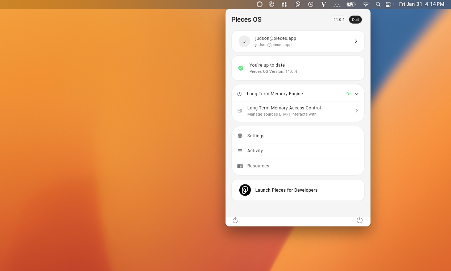Click the Long-Term Memory Engine power icon
The width and height of the screenshot is (451, 271).
point(239,94)
